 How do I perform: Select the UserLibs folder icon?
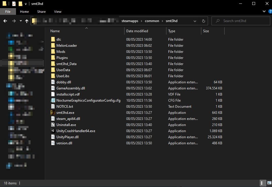click(53, 76)
